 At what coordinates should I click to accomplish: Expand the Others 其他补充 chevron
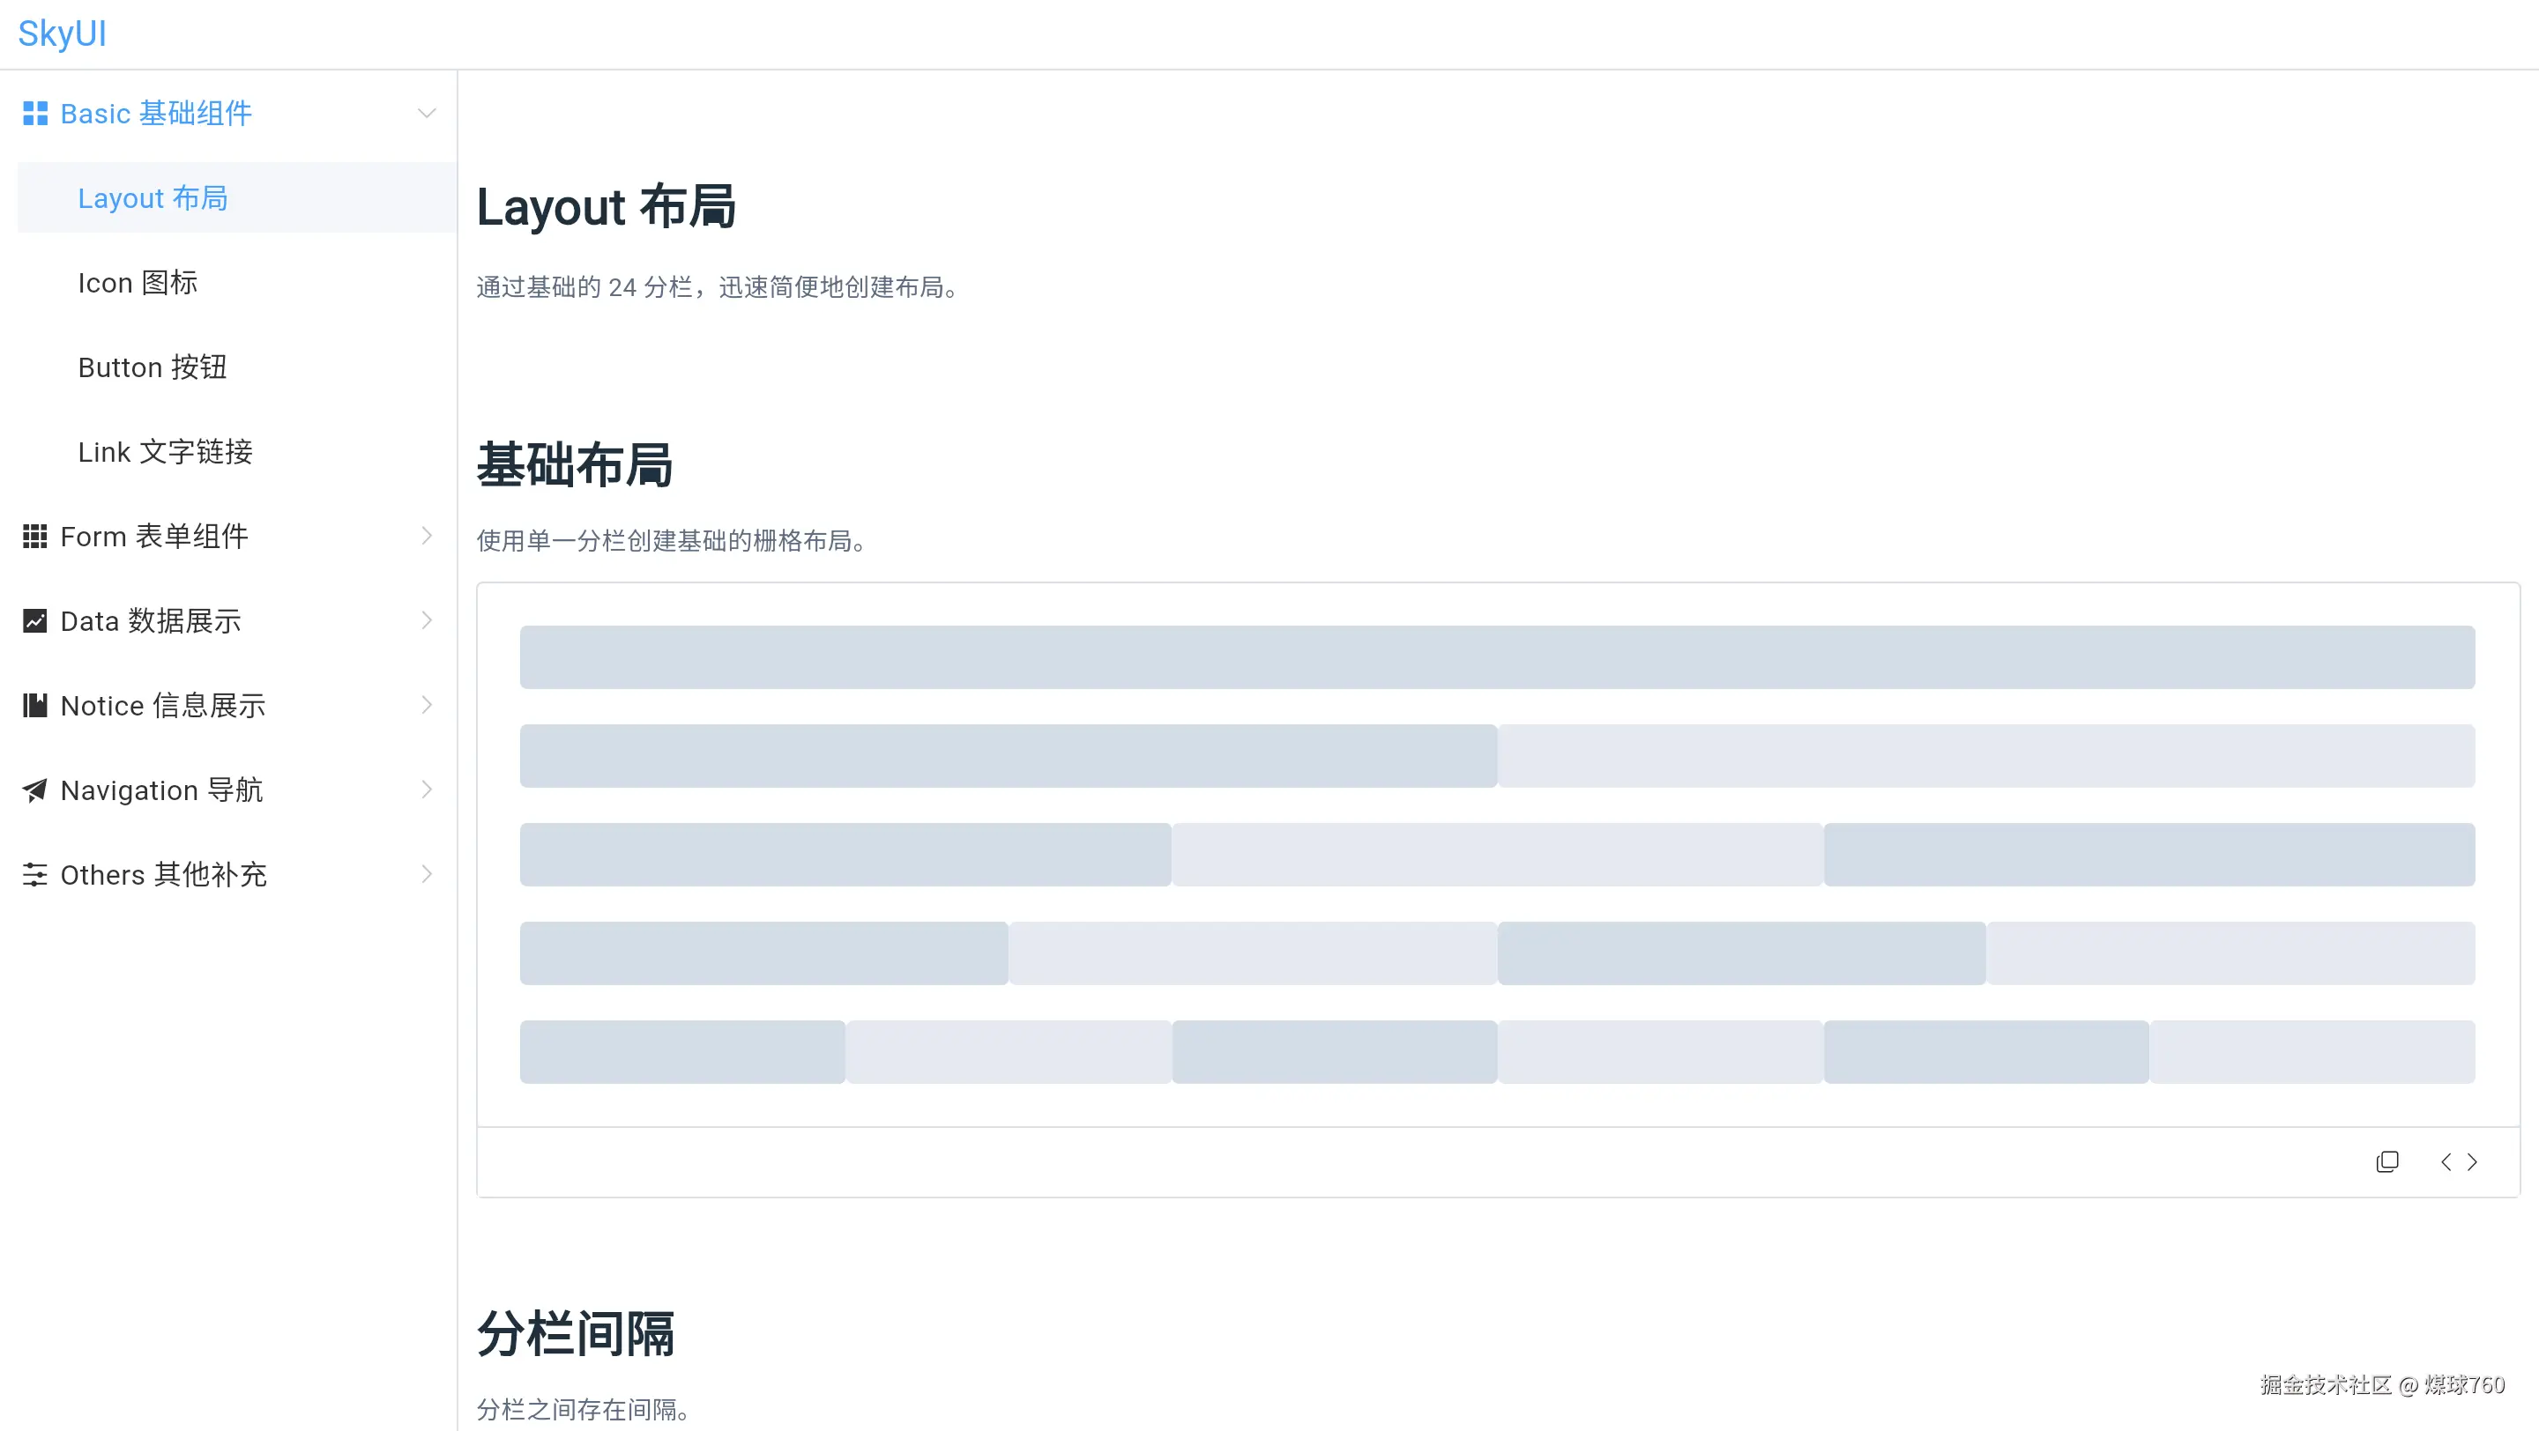[426, 875]
